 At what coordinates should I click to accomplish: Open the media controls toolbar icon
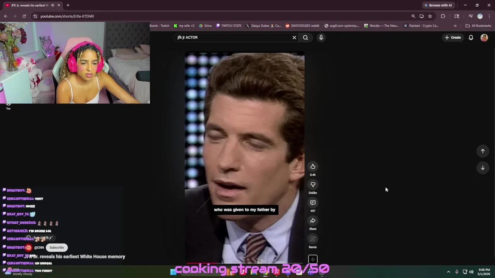pos(471,16)
